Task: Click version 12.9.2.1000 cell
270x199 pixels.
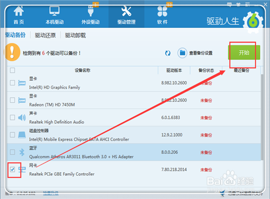Action: pyautogui.click(x=172, y=135)
